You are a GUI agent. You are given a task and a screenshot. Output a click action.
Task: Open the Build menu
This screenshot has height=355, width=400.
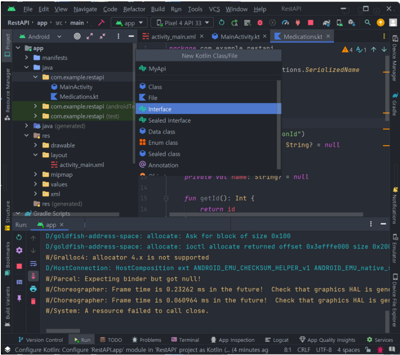point(158,9)
